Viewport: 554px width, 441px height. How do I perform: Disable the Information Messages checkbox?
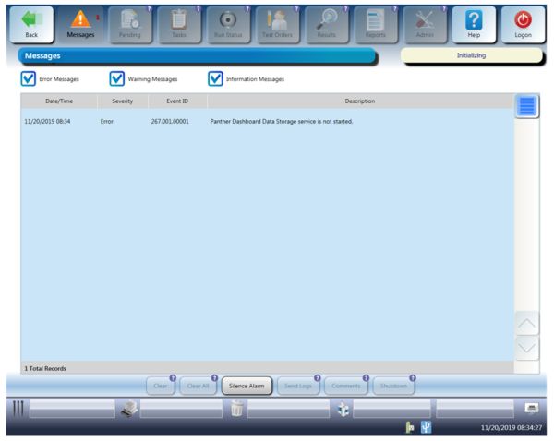[215, 79]
